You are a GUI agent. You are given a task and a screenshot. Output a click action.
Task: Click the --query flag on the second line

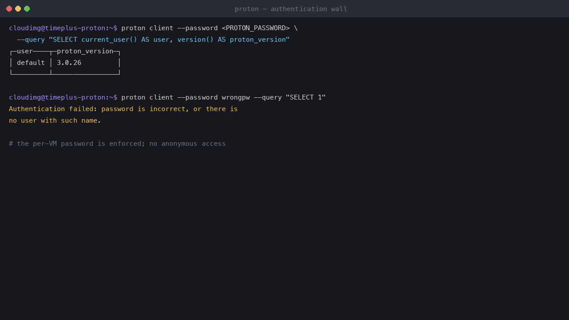(31, 40)
